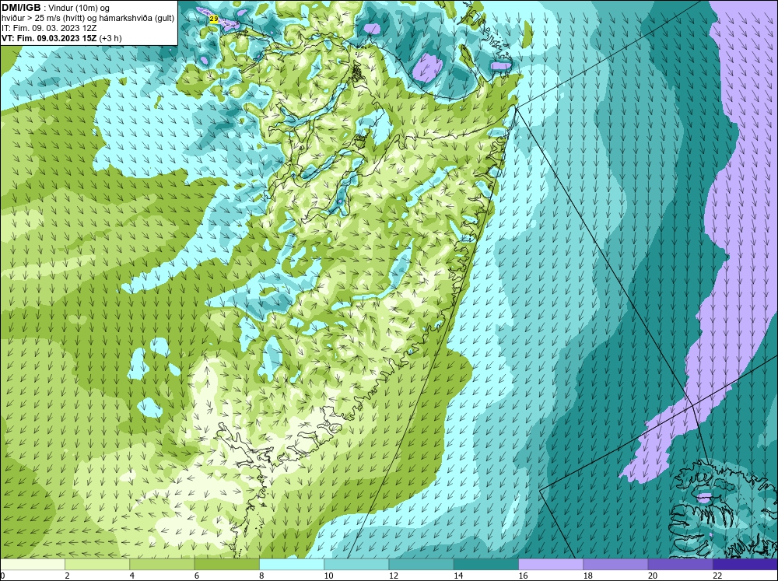Click the 4–6 m/s legend color swatch
Viewport: 778px width, 581px height.
point(162,565)
